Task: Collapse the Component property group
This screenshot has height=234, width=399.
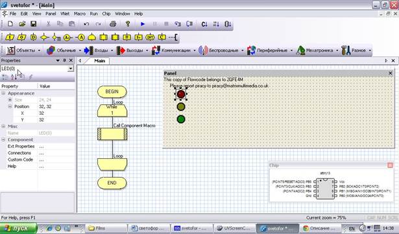Action: pyautogui.click(x=3, y=139)
